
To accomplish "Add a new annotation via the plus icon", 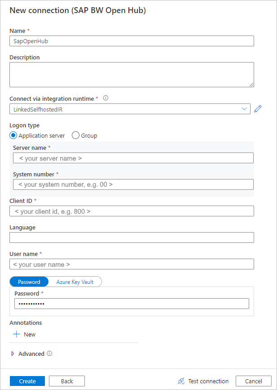I will pyautogui.click(x=17, y=334).
